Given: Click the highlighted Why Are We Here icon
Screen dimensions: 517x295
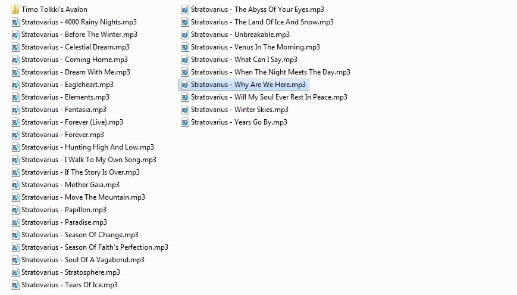Looking at the screenshot, I should tap(185, 85).
